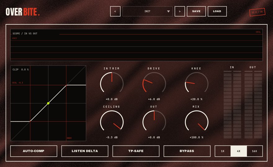Click the SCOPE / IN VS OUT display

coord(136,45)
